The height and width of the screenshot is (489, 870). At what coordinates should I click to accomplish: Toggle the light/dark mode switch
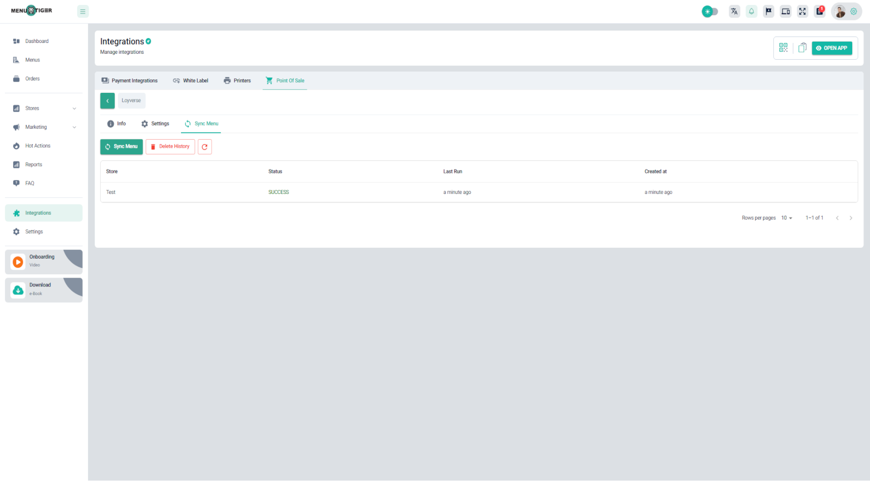(x=710, y=11)
